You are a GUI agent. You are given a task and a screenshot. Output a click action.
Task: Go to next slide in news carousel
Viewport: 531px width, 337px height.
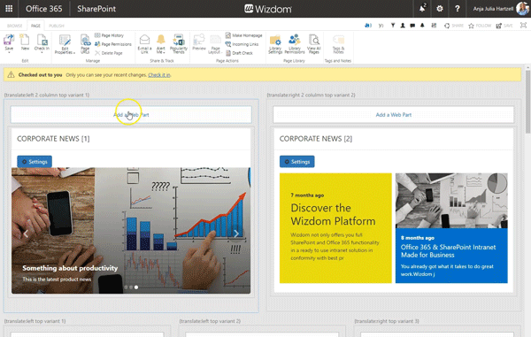point(236,234)
